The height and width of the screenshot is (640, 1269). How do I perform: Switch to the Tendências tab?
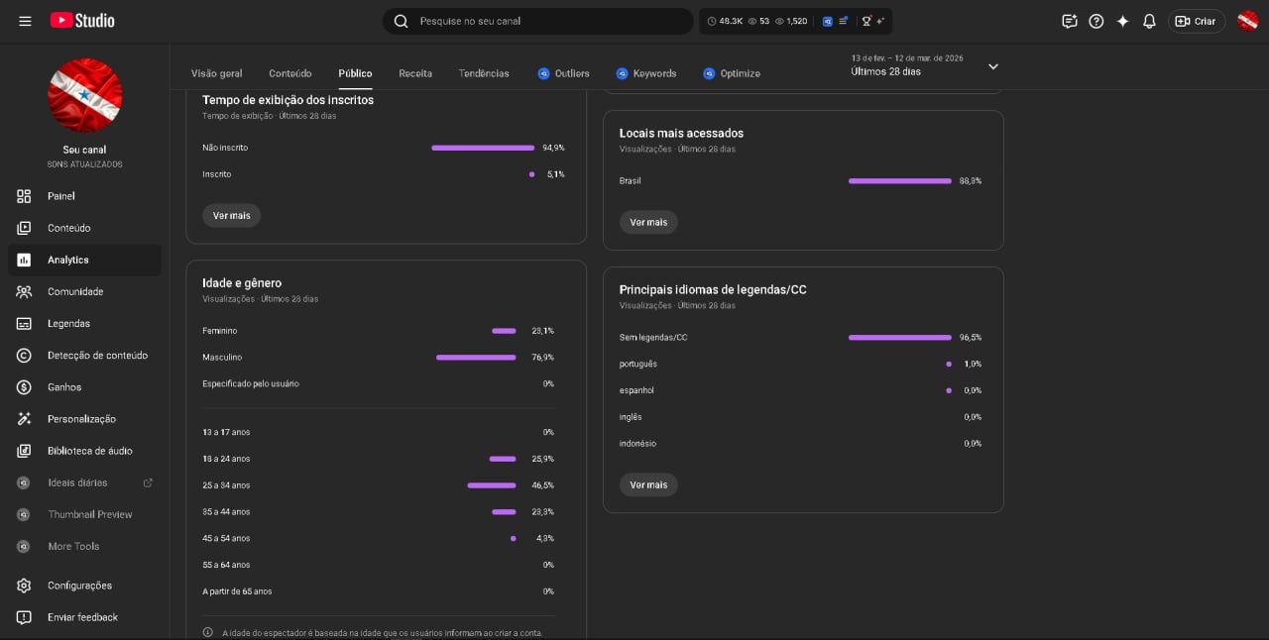tap(484, 73)
